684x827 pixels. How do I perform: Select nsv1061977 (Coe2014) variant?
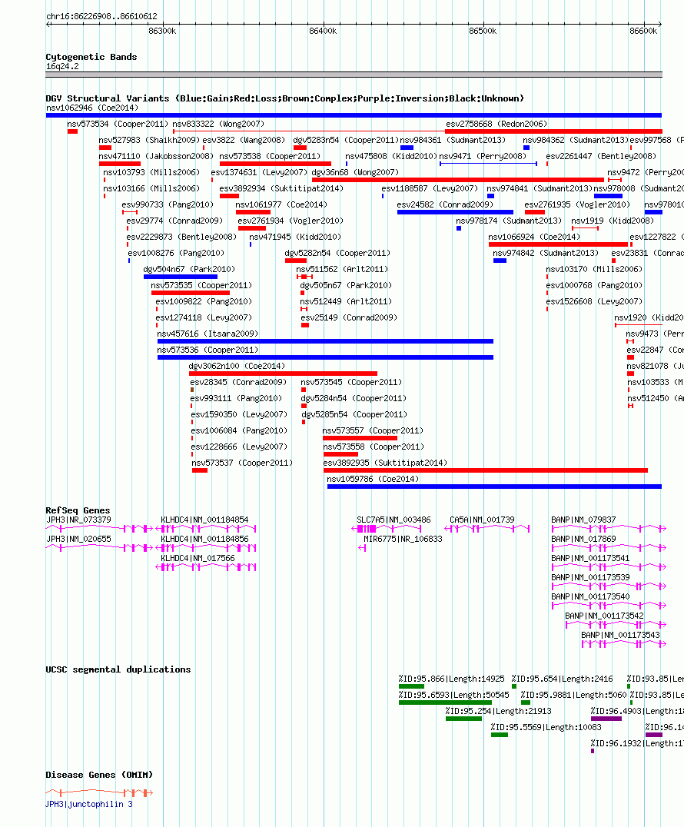[x=281, y=205]
